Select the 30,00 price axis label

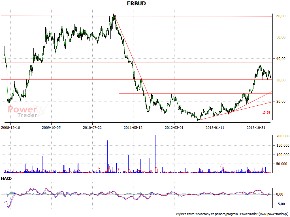coord(281,80)
